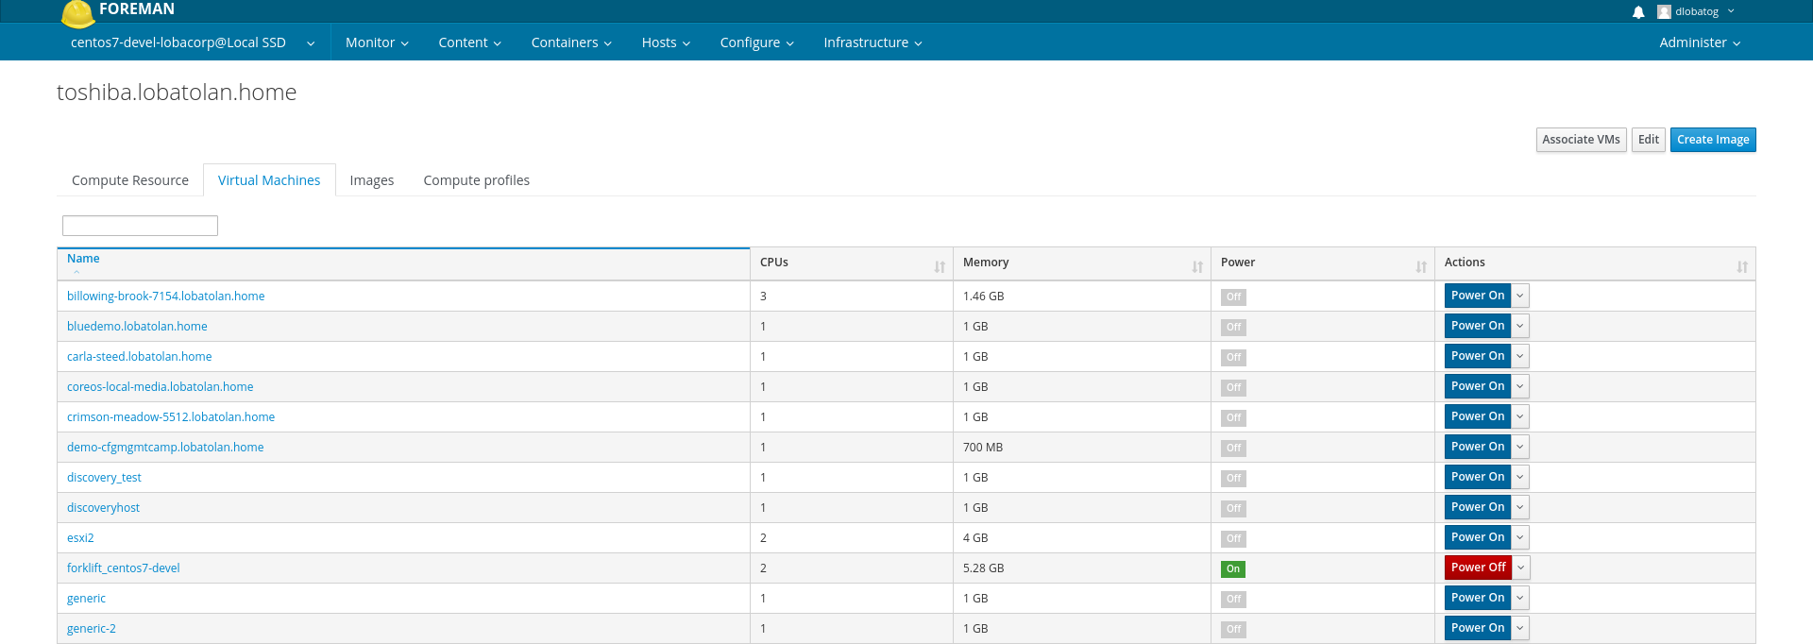Click the dlobatog user avatar icon

tap(1664, 12)
